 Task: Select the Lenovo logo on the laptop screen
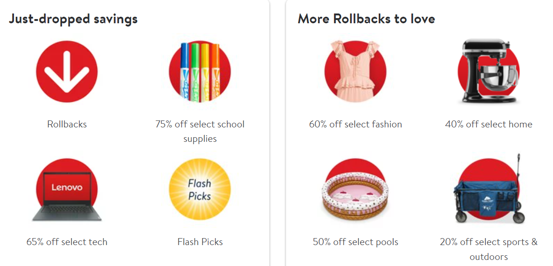(x=67, y=187)
